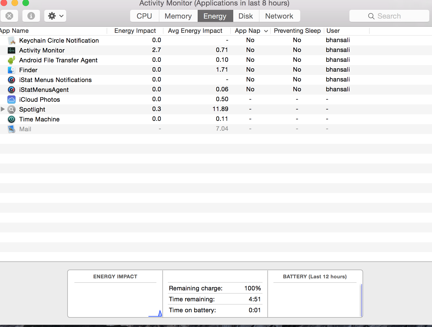Open the process Inspect info icon
The height and width of the screenshot is (327, 432).
coord(31,16)
